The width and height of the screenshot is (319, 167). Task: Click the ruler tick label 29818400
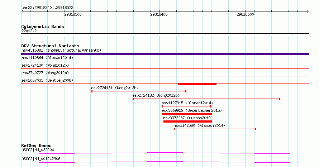[159, 14]
